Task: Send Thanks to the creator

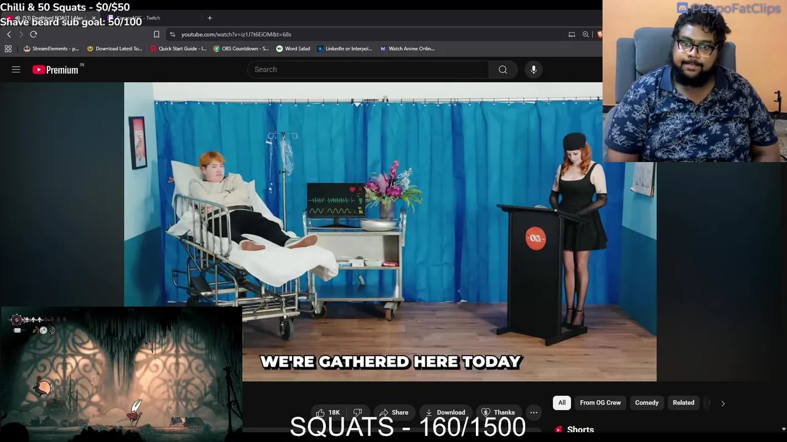Action: (498, 413)
